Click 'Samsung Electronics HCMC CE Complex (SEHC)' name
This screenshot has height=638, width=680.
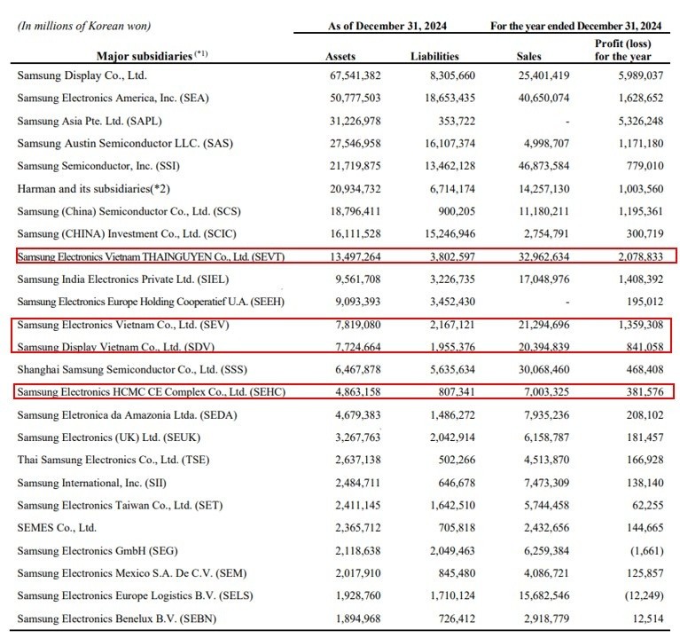[152, 392]
